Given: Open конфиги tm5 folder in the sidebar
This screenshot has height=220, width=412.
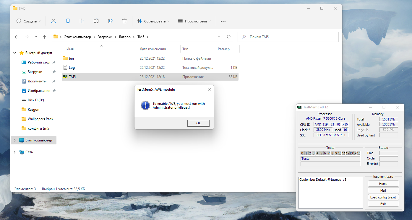Looking at the screenshot, I should click(x=38, y=128).
